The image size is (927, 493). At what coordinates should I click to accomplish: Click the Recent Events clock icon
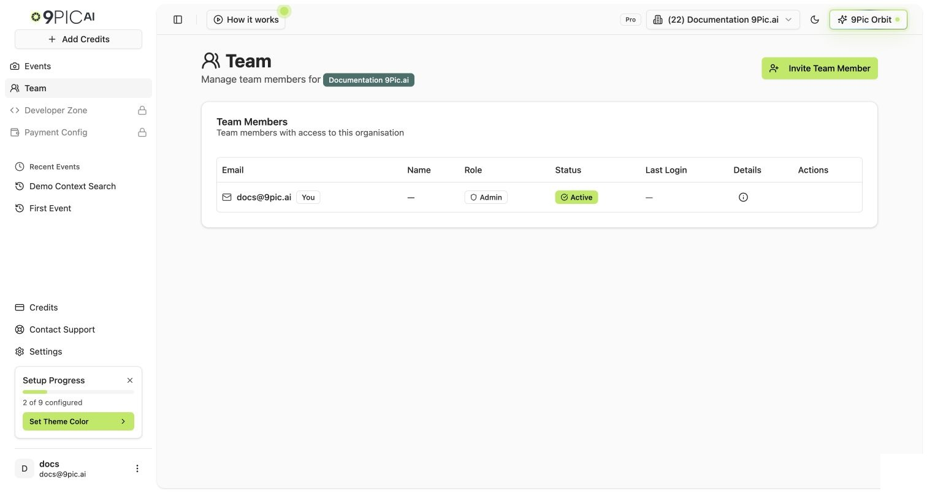[x=20, y=167]
